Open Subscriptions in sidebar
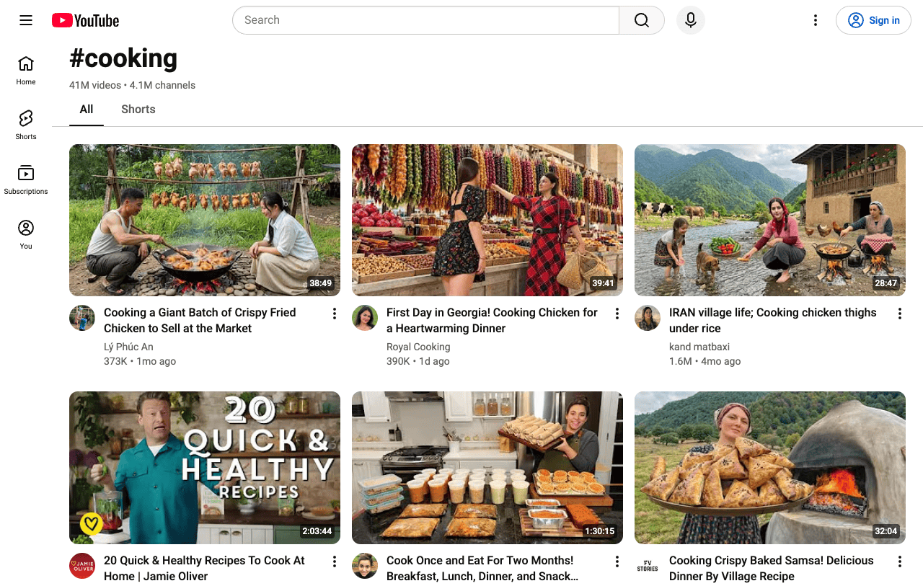 point(26,180)
